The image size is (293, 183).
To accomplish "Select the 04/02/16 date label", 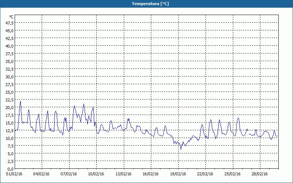I will click(x=41, y=174).
